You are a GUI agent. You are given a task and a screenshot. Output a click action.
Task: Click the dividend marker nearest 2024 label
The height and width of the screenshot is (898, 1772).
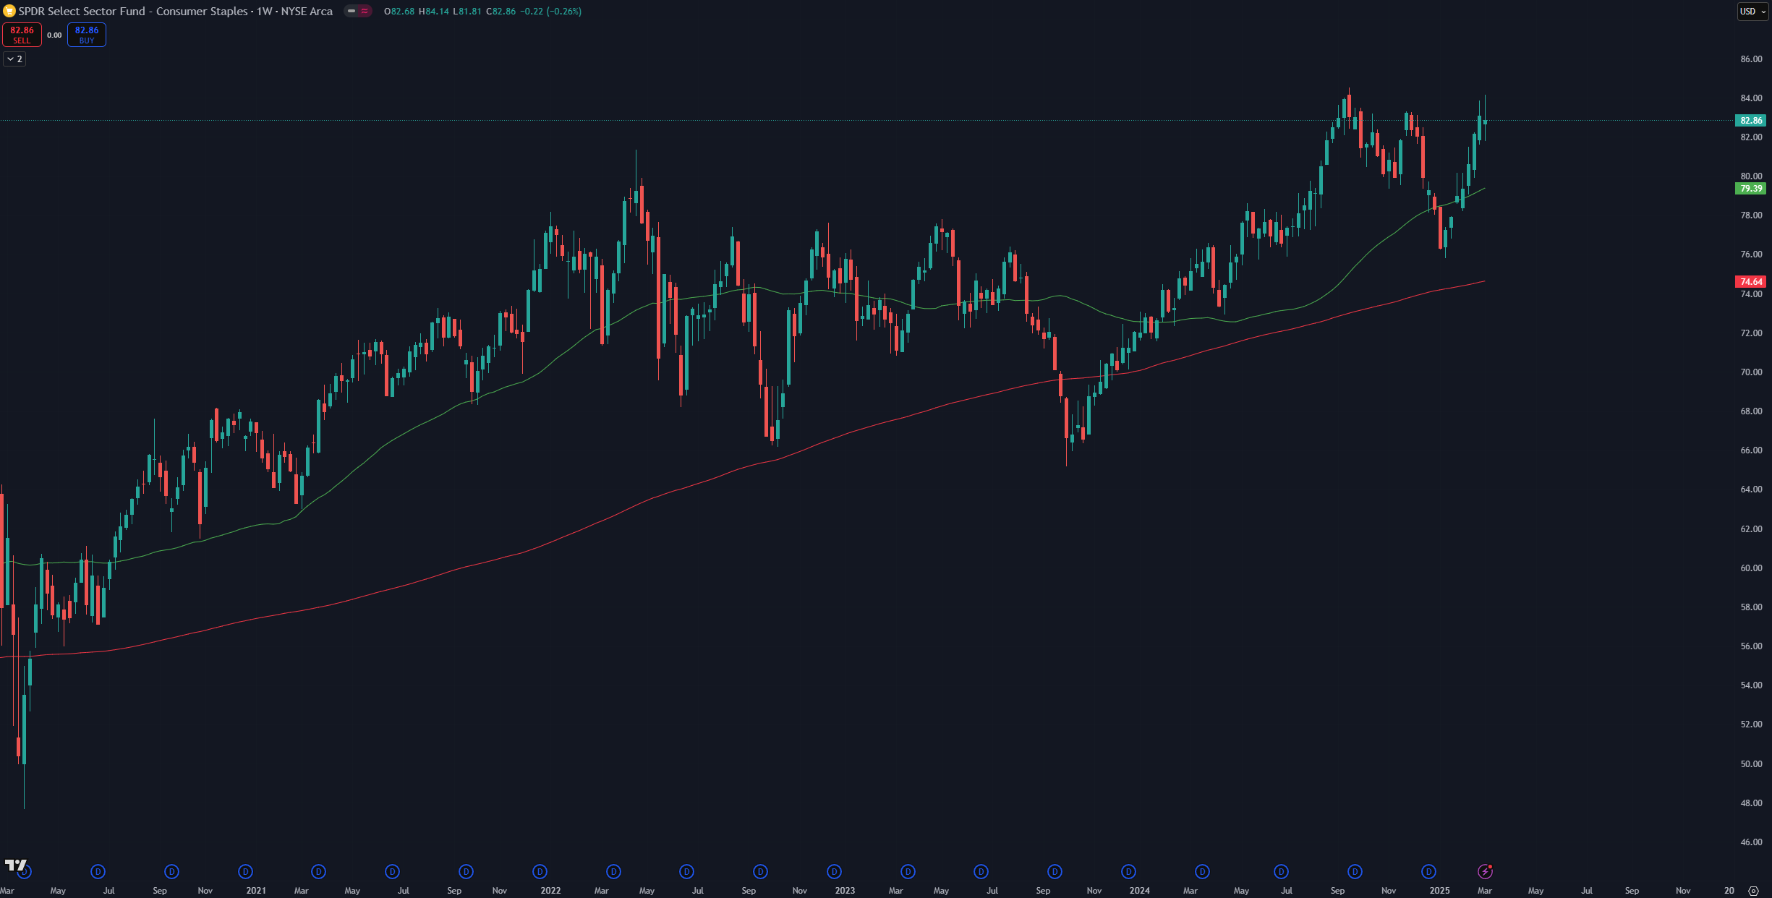1128,871
